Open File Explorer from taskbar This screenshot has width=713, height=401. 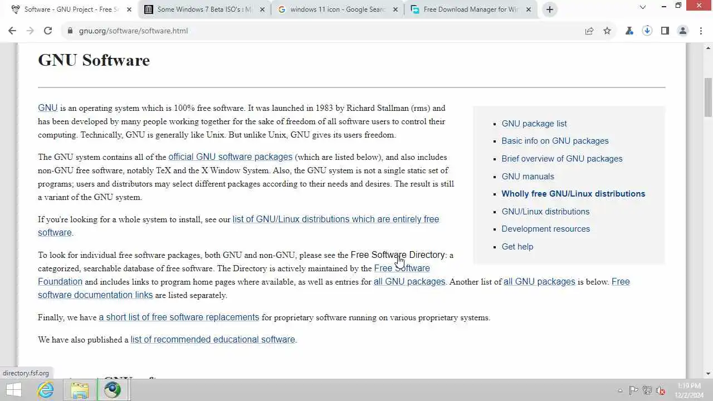80,390
